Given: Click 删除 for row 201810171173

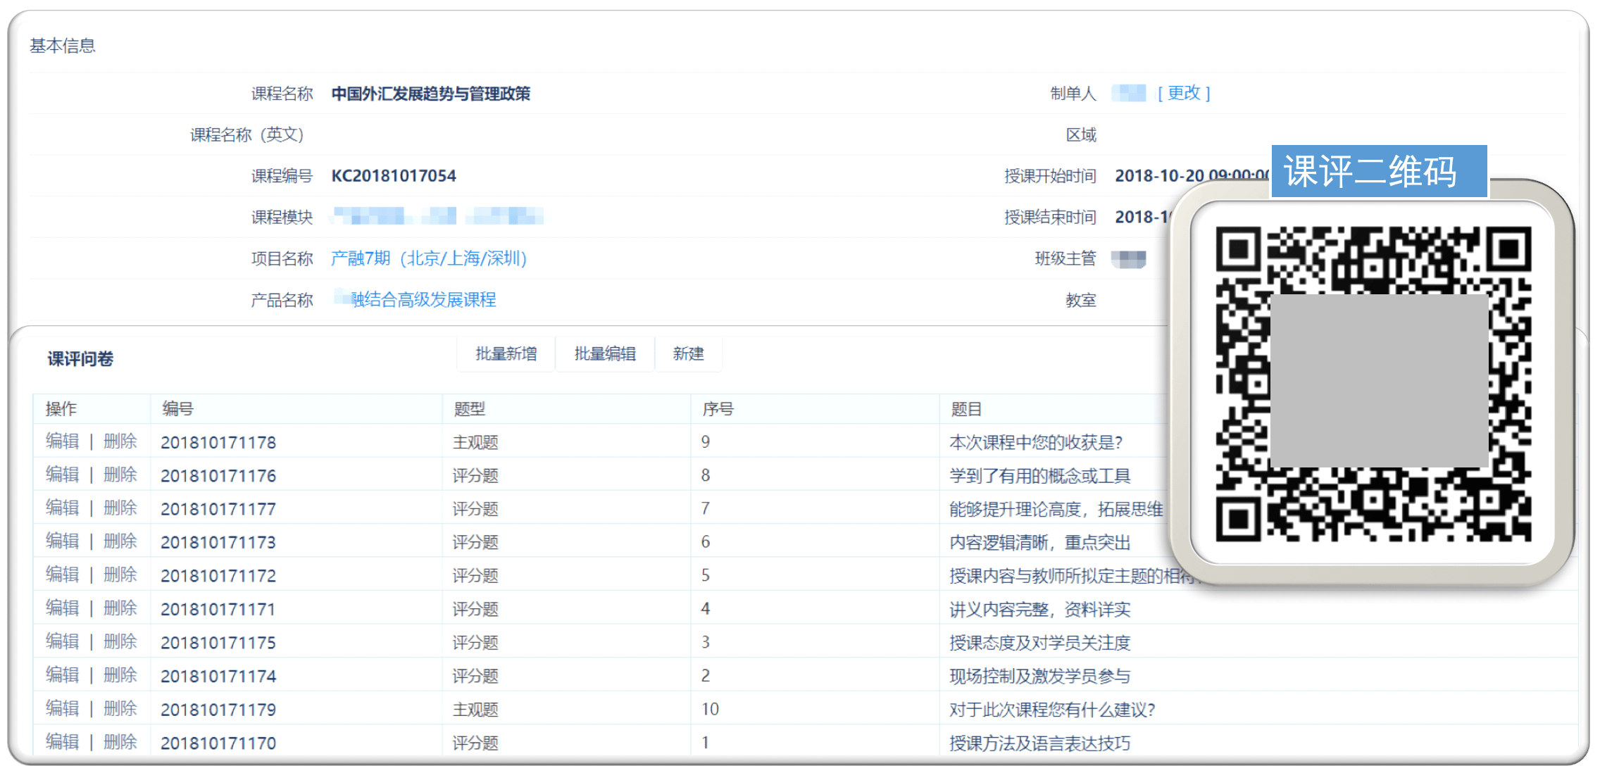Looking at the screenshot, I should [120, 541].
